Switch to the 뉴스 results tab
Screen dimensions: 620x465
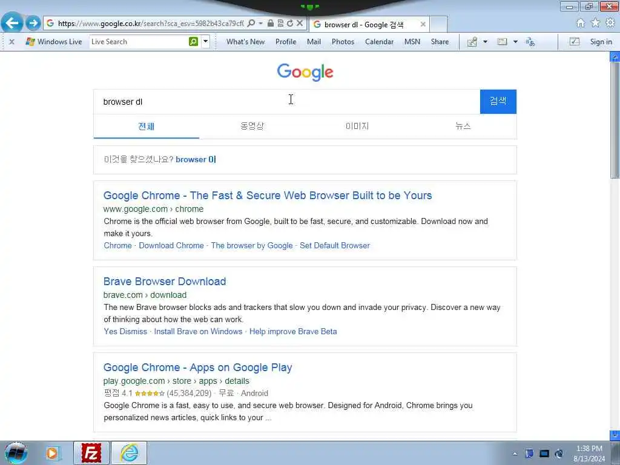[x=463, y=126]
